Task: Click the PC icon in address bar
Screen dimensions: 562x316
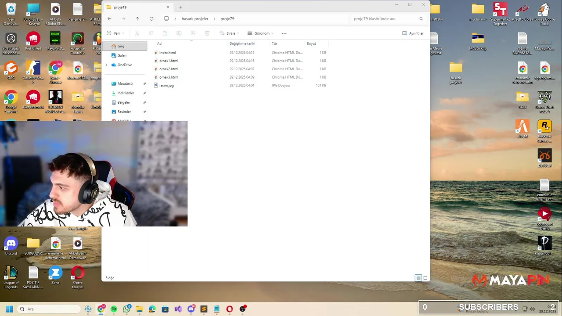Action: tap(166, 19)
